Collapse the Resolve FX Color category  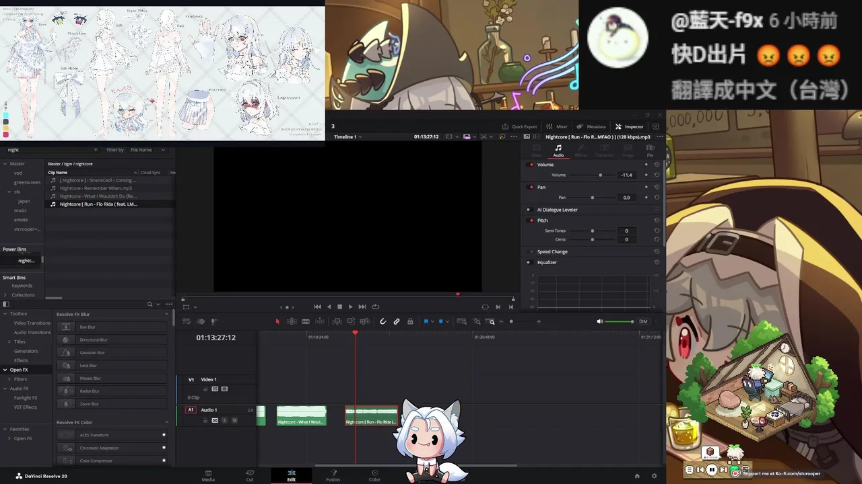coord(166,422)
